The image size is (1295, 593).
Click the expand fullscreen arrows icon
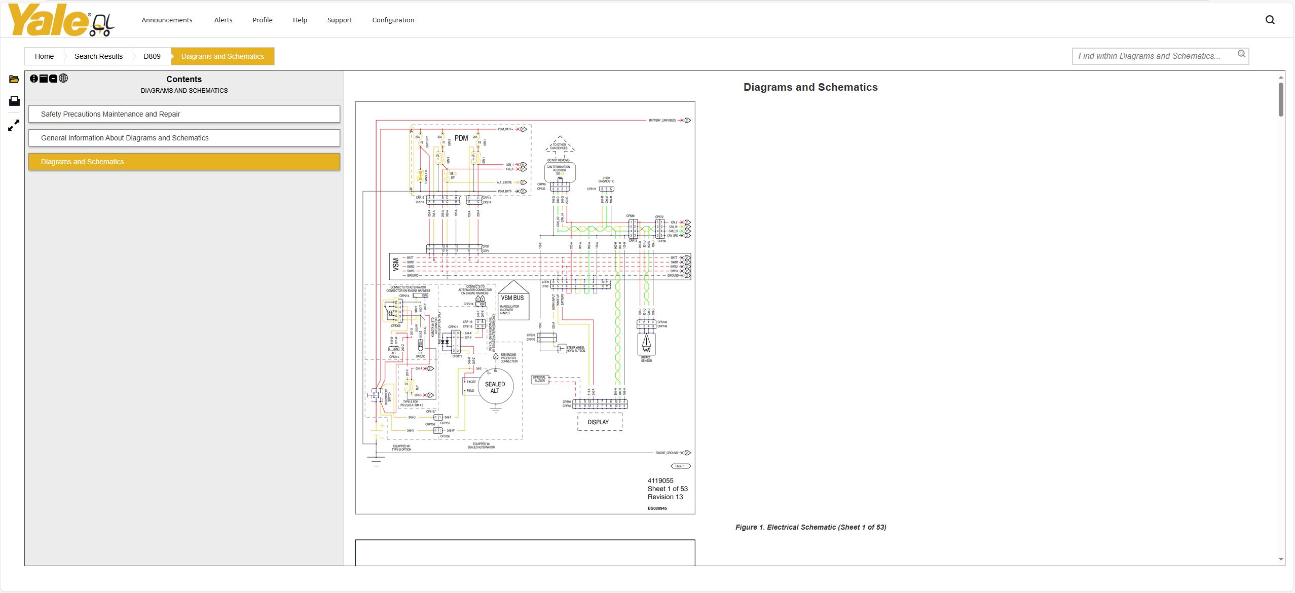point(14,125)
